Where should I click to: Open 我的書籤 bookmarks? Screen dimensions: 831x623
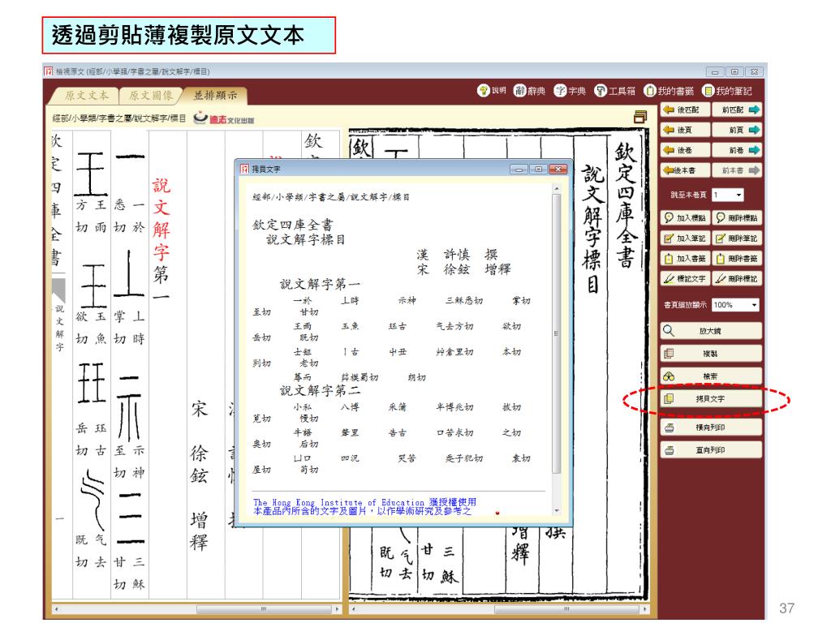pyautogui.click(x=669, y=91)
